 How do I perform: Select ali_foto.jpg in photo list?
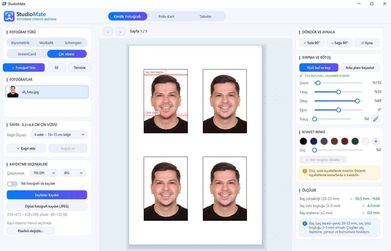[47, 92]
